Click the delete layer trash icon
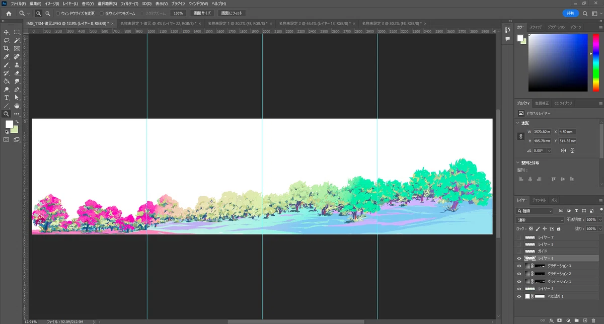Image resolution: width=604 pixels, height=324 pixels. tap(593, 320)
